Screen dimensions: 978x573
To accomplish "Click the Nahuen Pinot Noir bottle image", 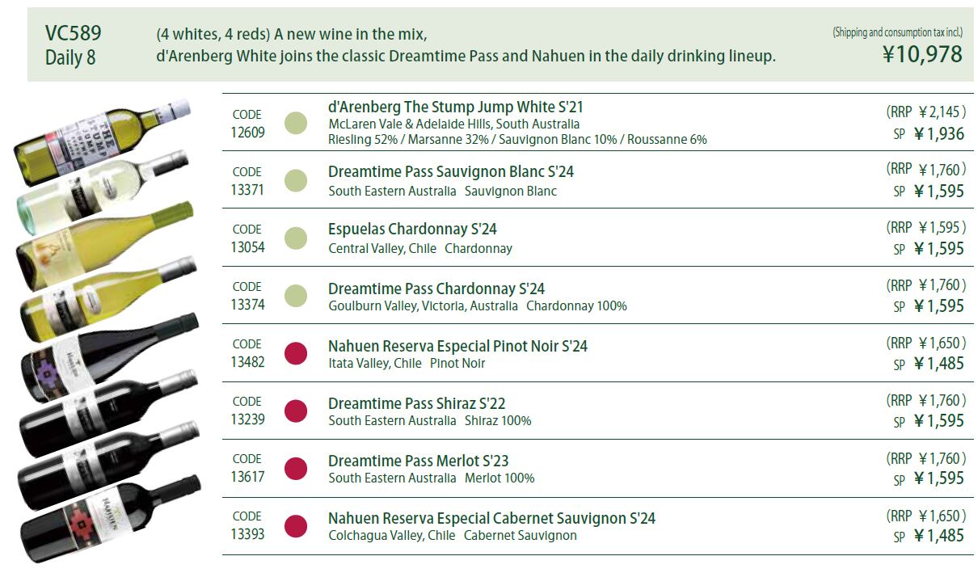I will pos(109,356).
